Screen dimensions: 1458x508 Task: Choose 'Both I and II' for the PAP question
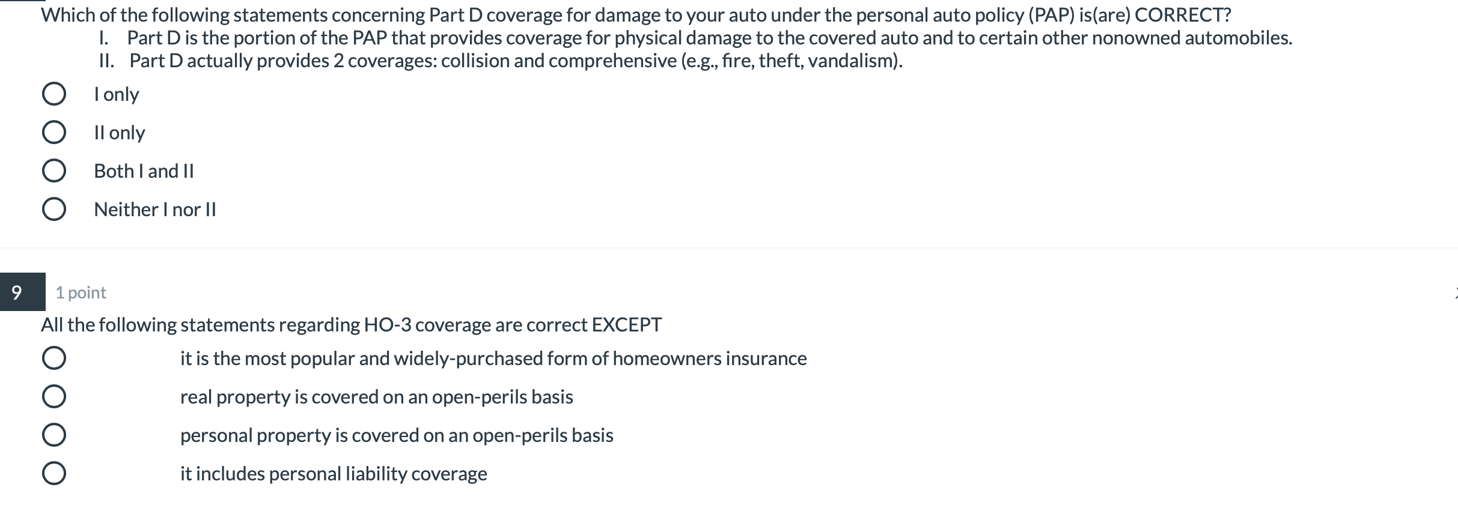click(56, 171)
